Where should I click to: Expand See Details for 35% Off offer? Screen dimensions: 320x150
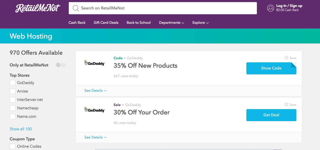point(95,91)
